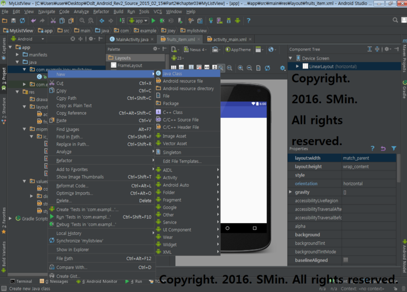Open the Messages tool window button

tap(54, 282)
